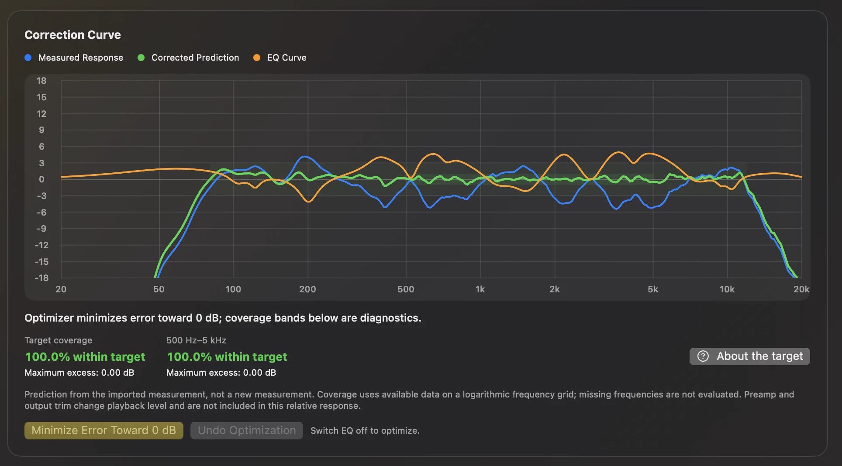Click 100.0% within target under Target coverage
The height and width of the screenshot is (466, 842).
(85, 357)
